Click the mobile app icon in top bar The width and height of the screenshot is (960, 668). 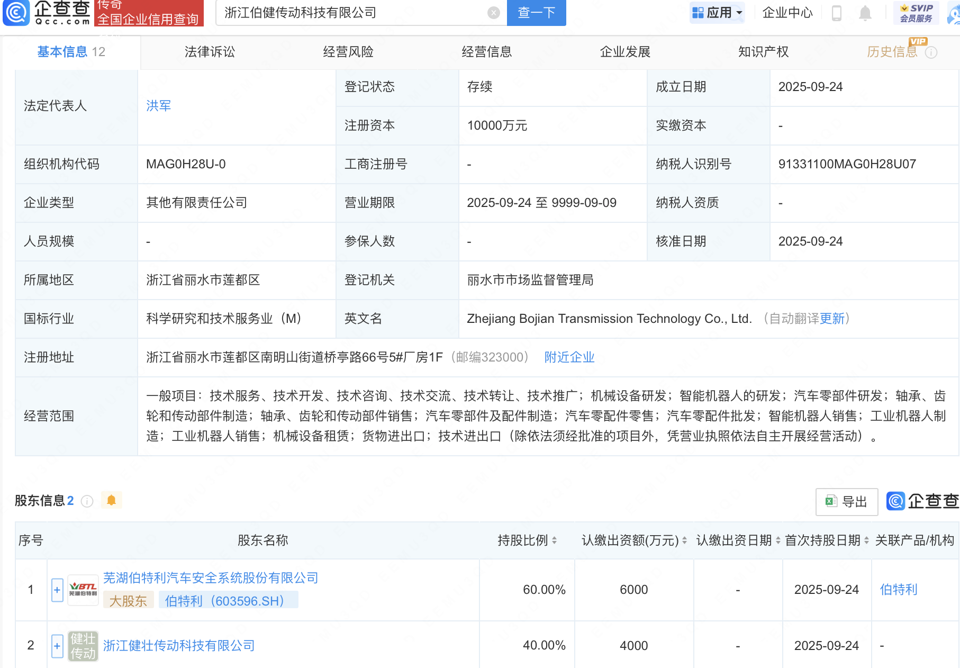(x=837, y=13)
